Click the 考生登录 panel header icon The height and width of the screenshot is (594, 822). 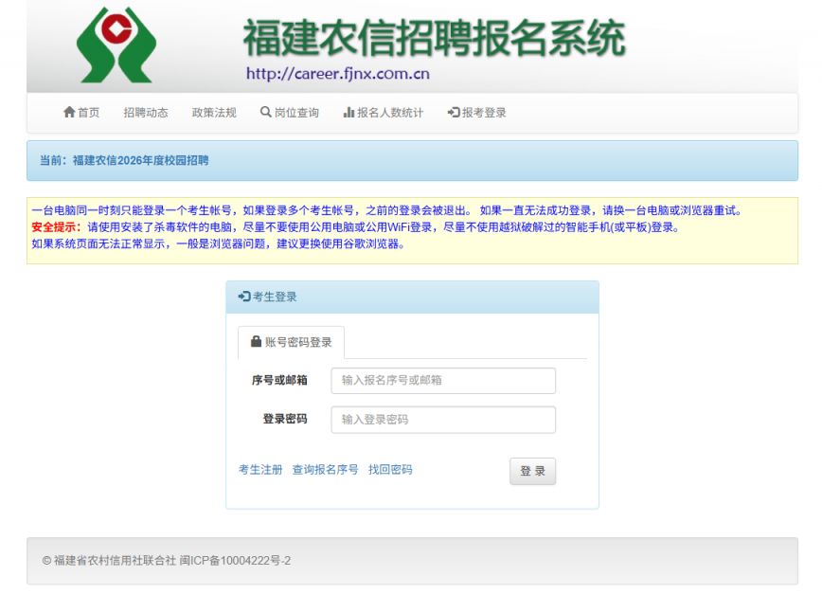(244, 297)
